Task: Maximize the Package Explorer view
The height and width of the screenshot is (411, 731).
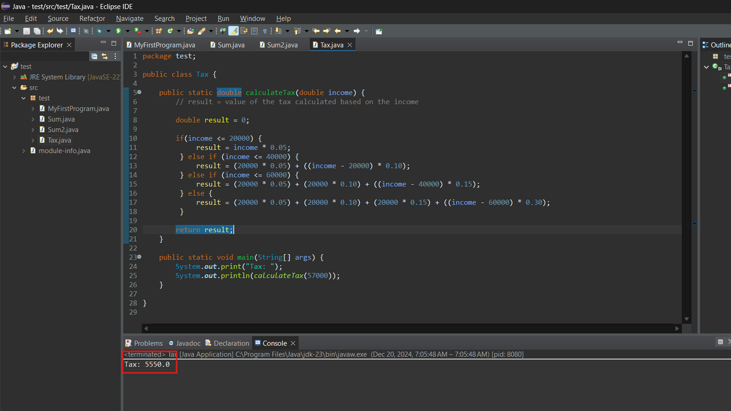Action: pos(114,43)
